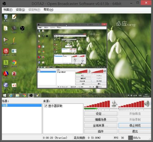
Task: Click the 丢失帧数 dropped frames status text
Action: (87, 138)
